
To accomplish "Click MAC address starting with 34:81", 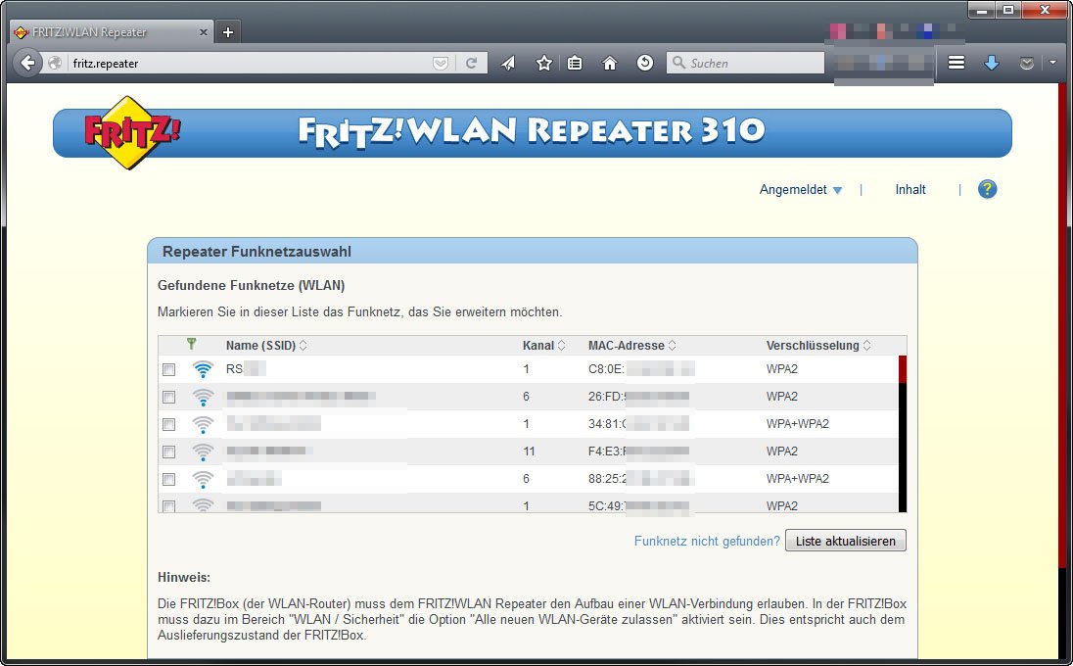I will click(639, 424).
